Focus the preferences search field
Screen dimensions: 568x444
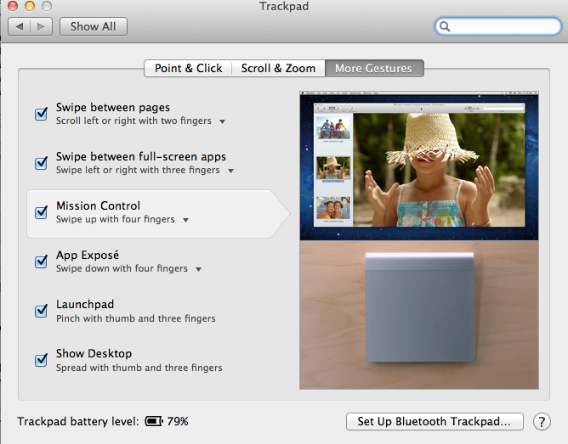(498, 26)
